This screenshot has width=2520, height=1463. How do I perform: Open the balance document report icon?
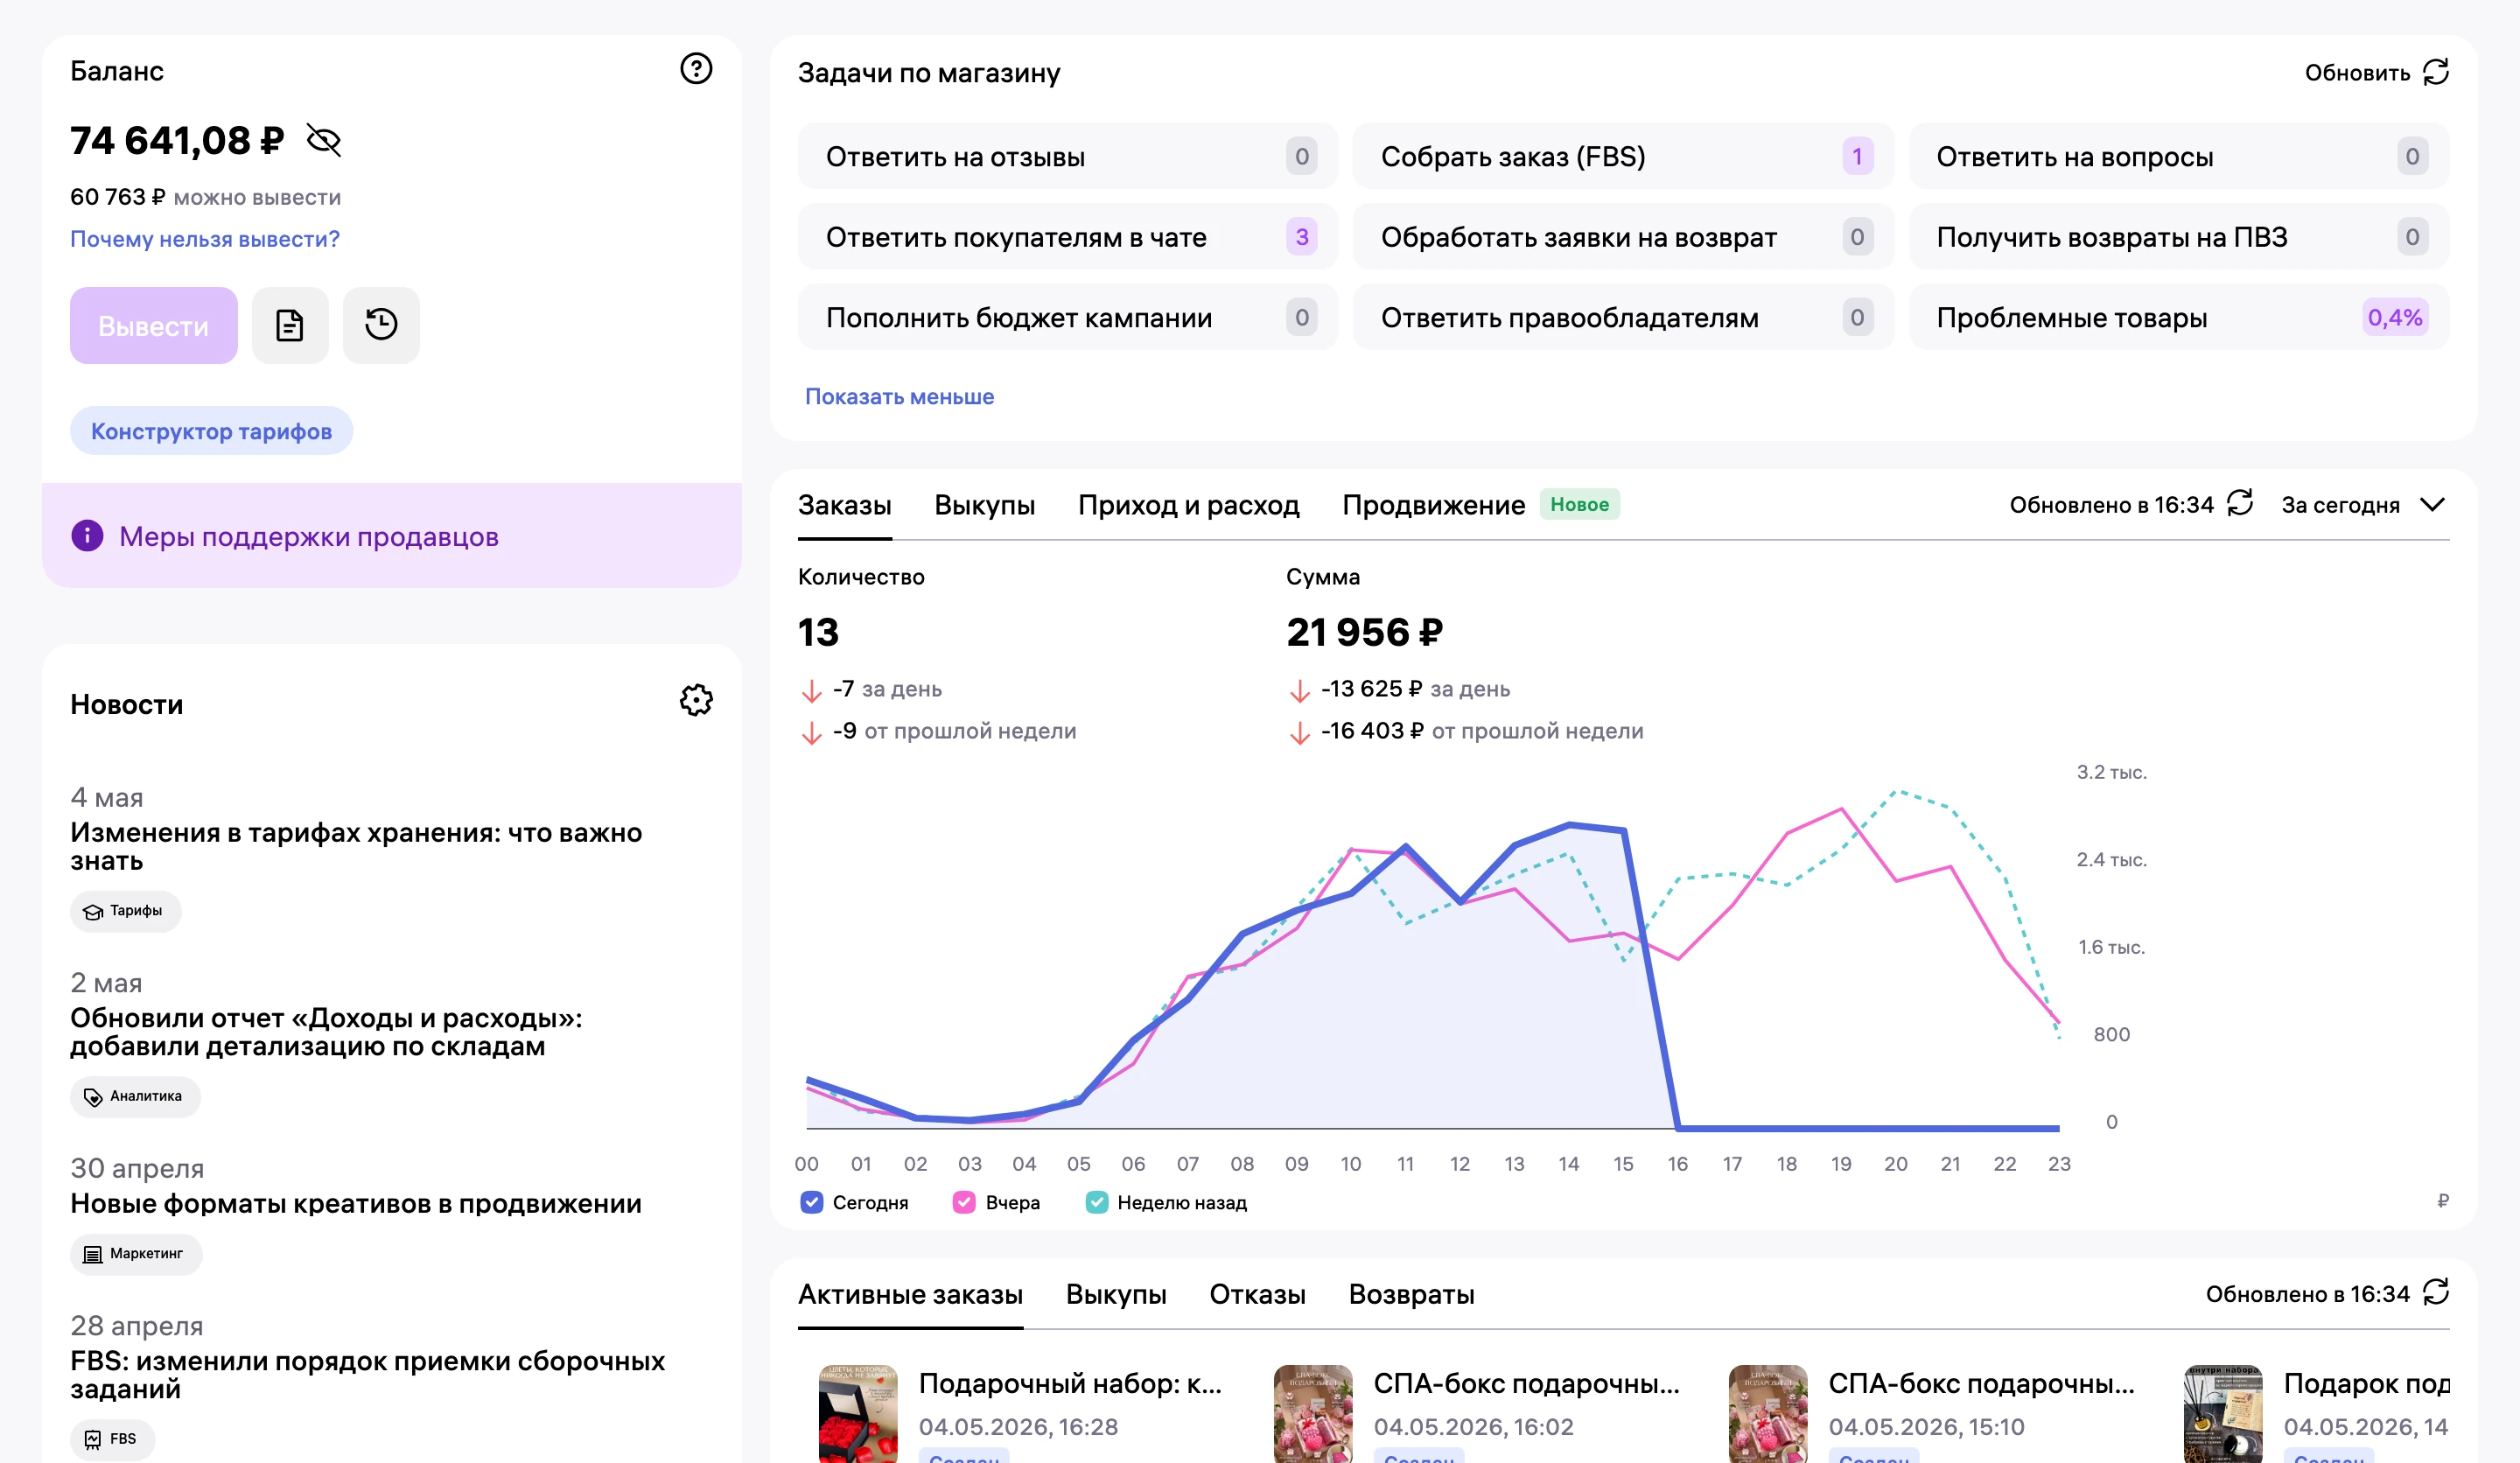[x=290, y=325]
